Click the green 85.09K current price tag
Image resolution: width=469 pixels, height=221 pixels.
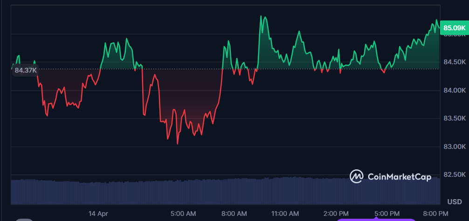coord(454,28)
